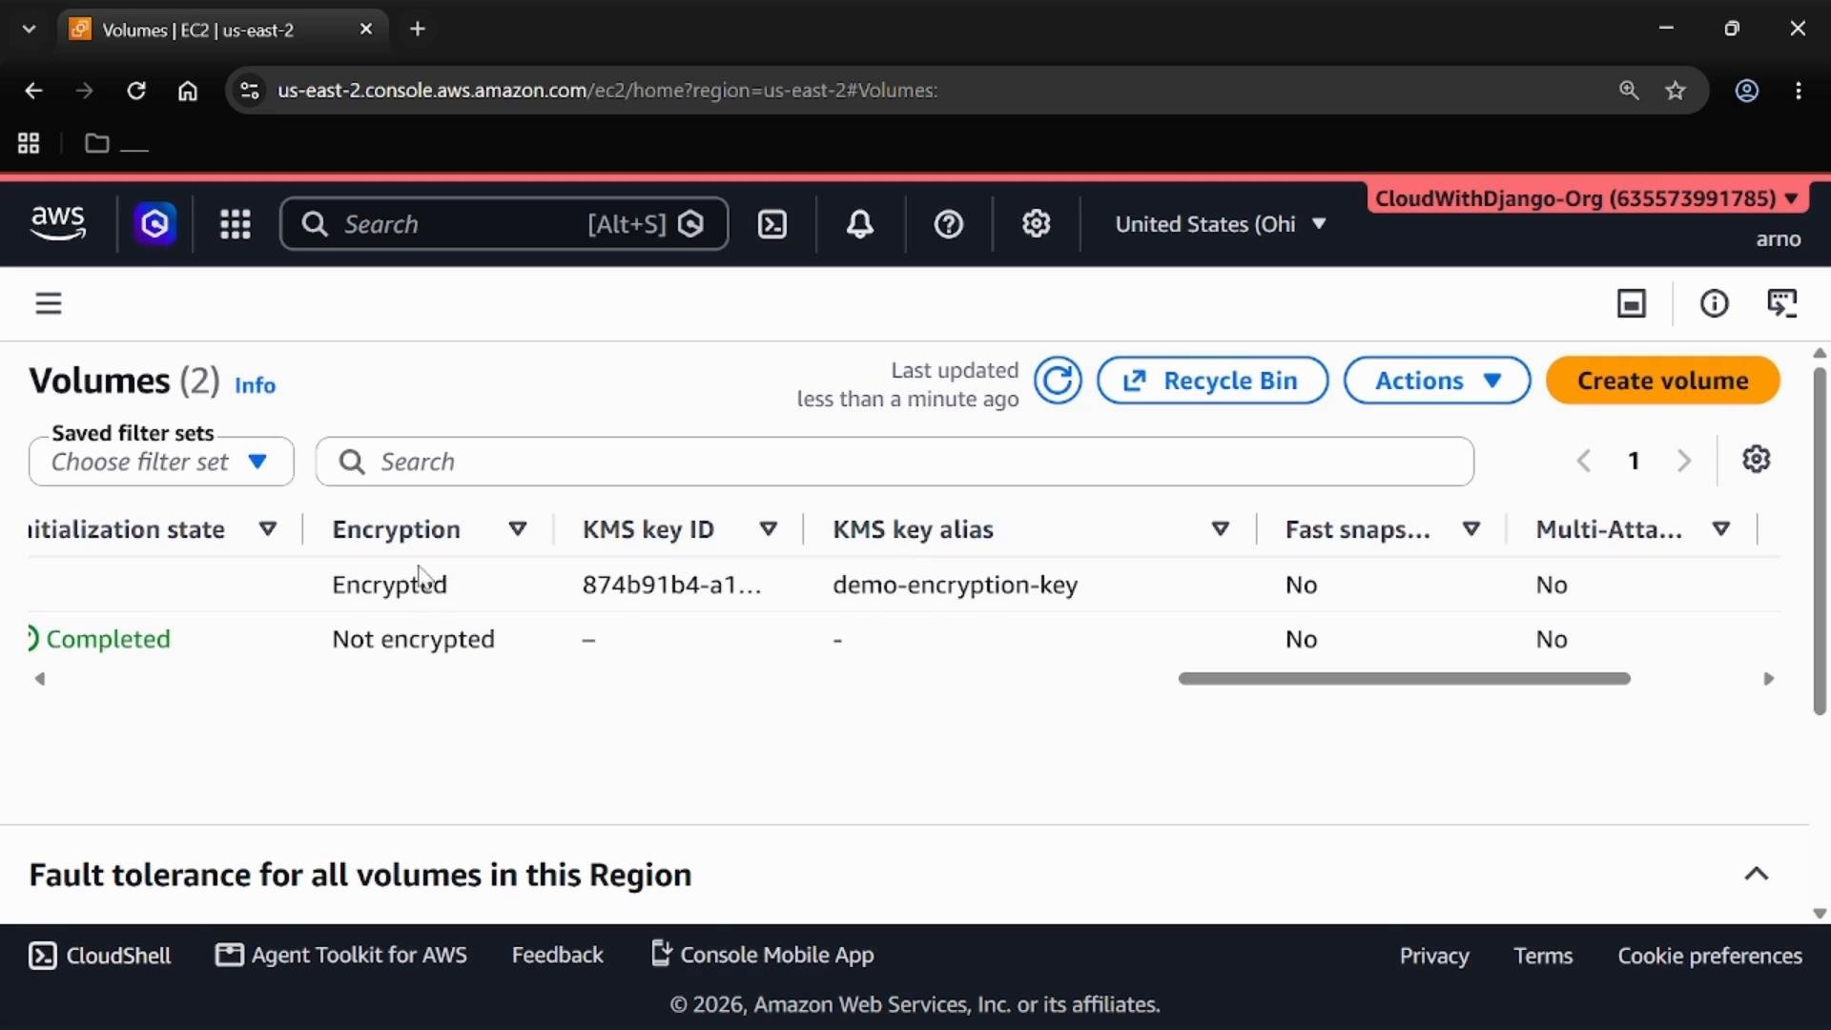The height and width of the screenshot is (1030, 1831).
Task: Bookmark this page with the star icon
Action: [x=1676, y=91]
